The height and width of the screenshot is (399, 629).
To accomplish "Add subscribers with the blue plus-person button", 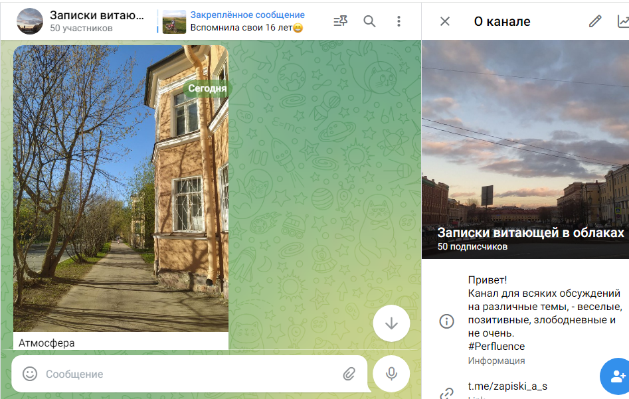I will (x=616, y=376).
